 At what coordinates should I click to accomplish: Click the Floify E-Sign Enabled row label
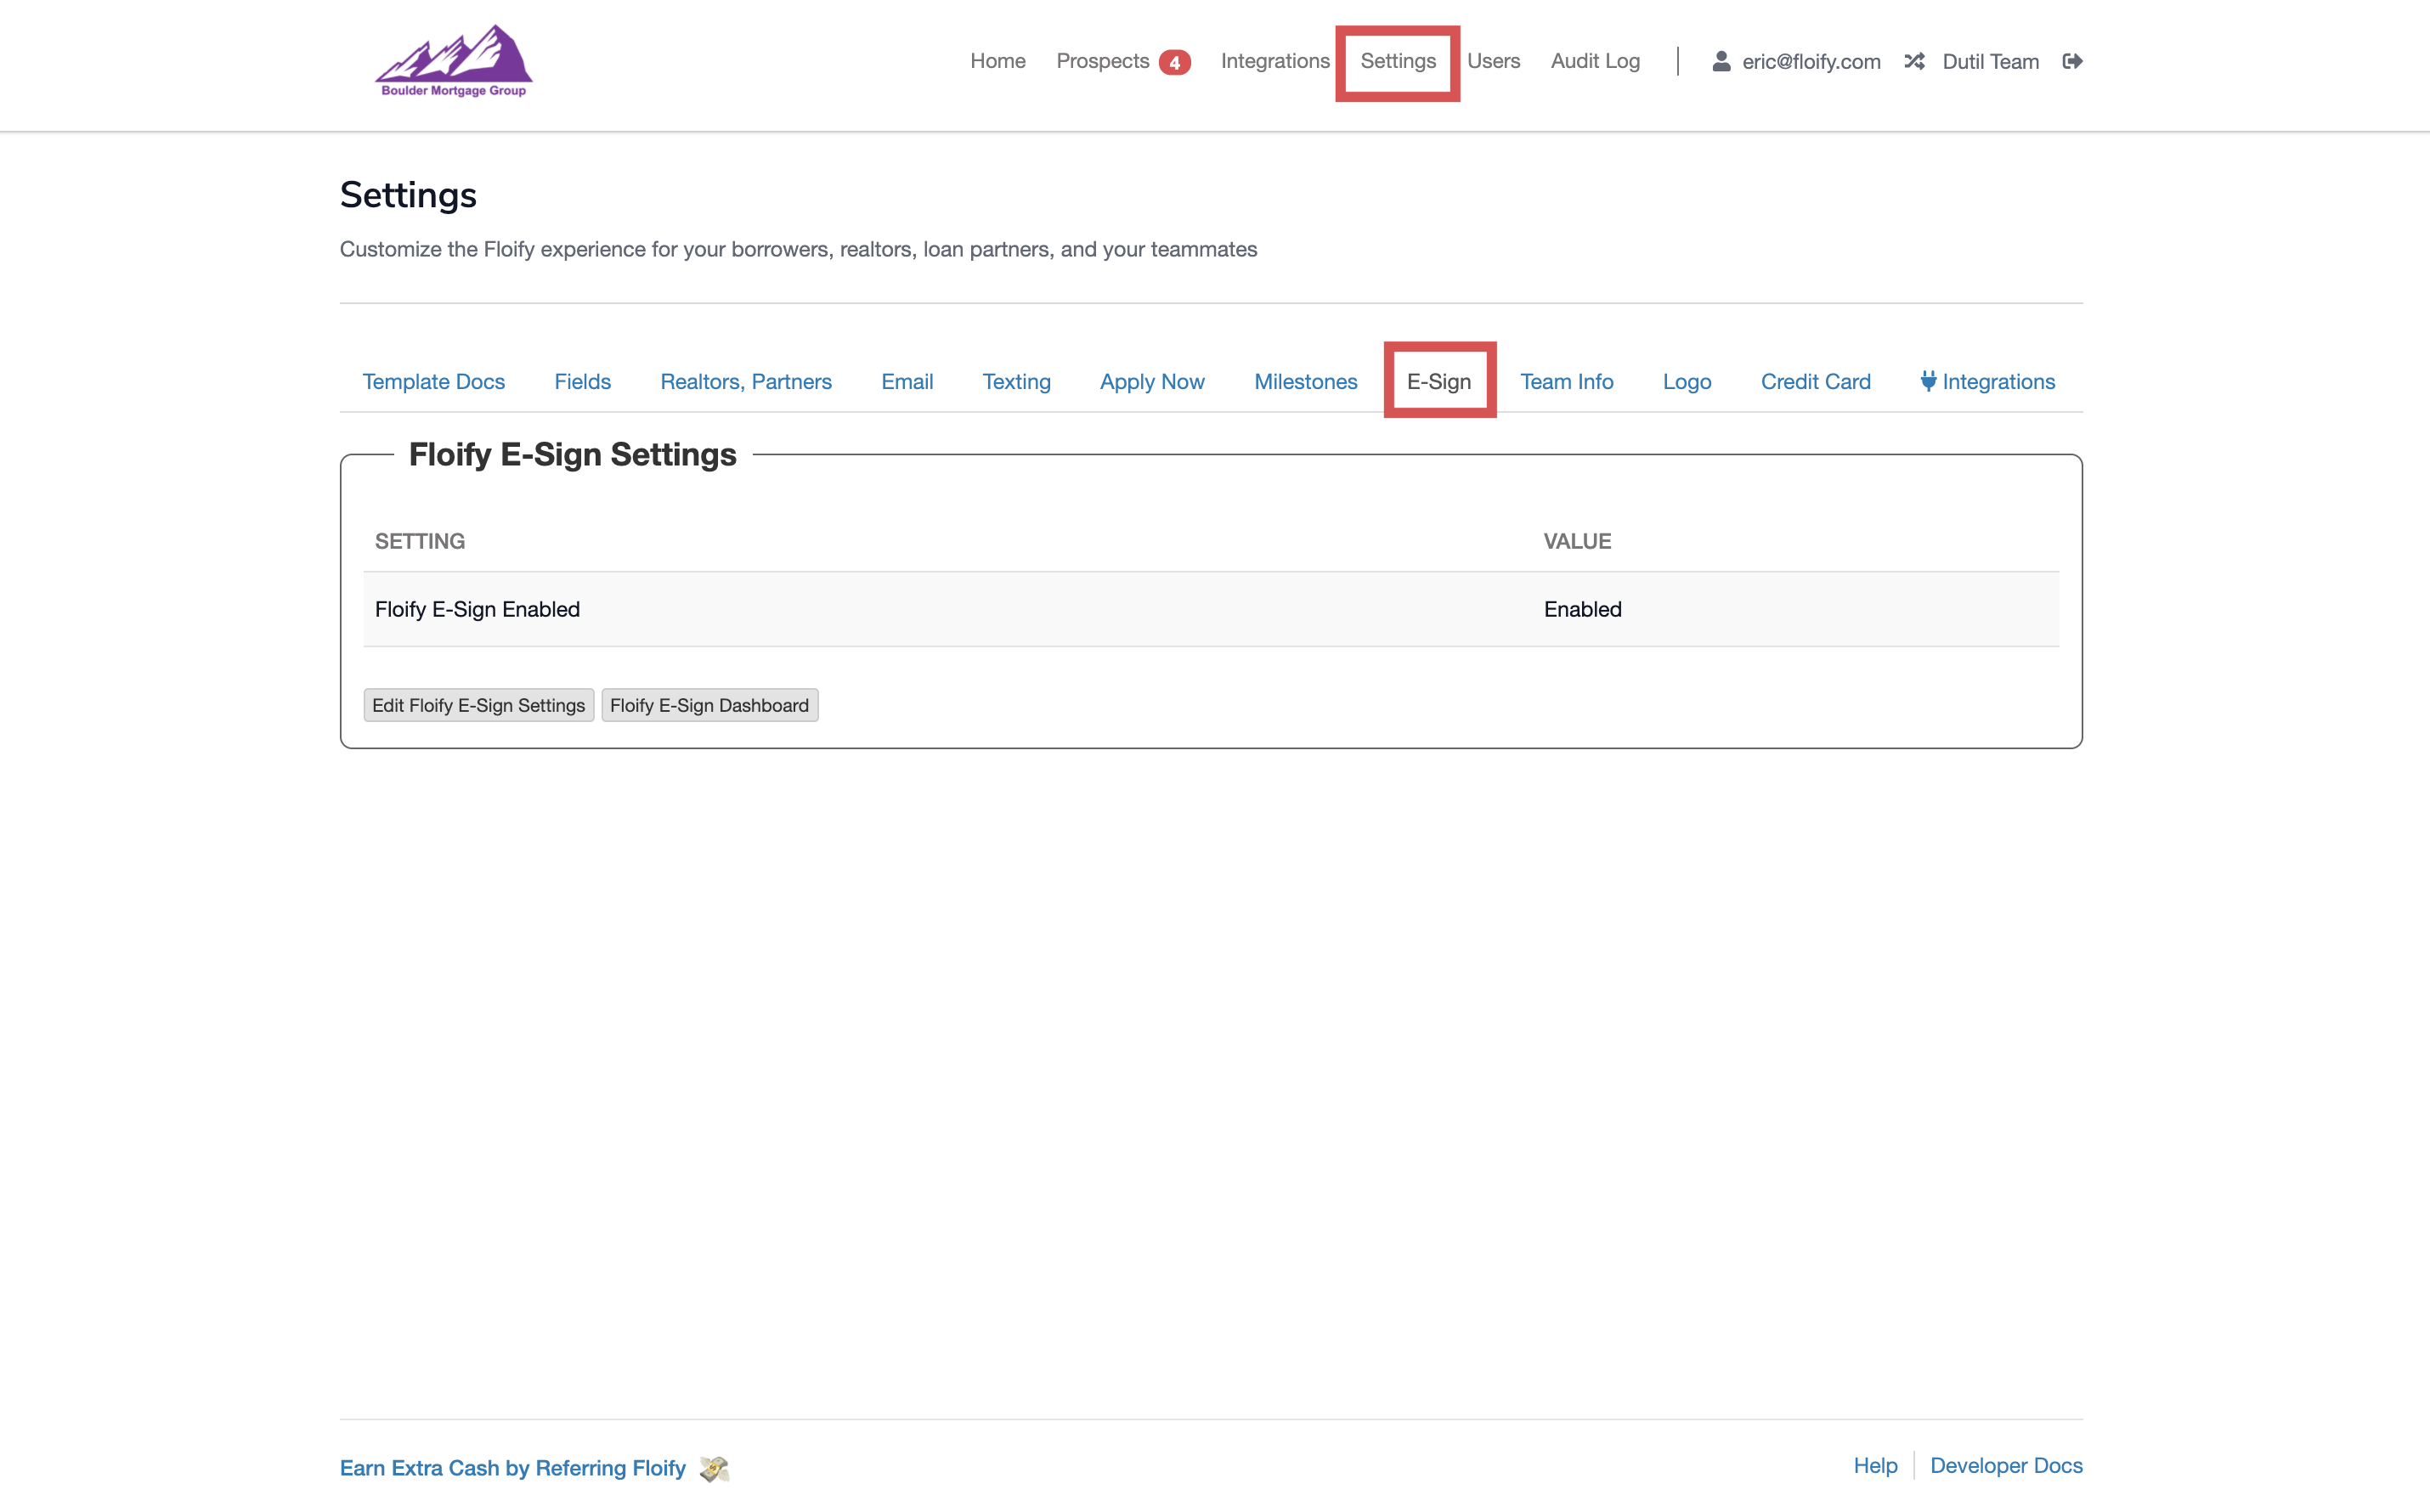pyautogui.click(x=477, y=609)
